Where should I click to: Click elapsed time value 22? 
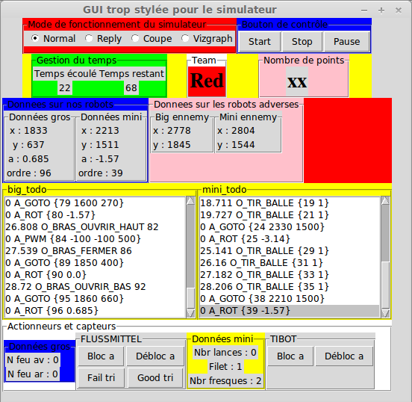(x=65, y=88)
